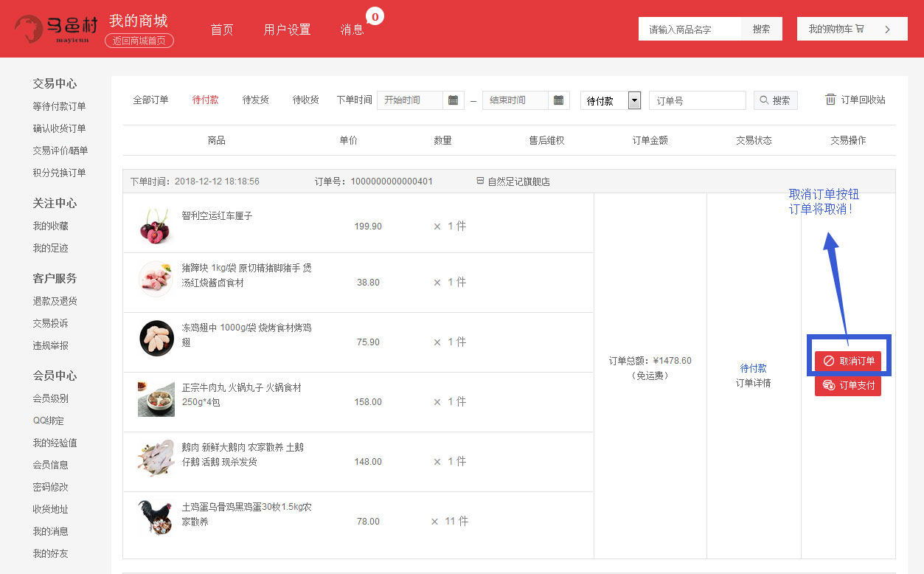This screenshot has width=924, height=574.
Task: Open the 订单详情 link
Action: (753, 383)
